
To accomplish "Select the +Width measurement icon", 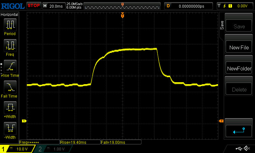I will (10, 108).
